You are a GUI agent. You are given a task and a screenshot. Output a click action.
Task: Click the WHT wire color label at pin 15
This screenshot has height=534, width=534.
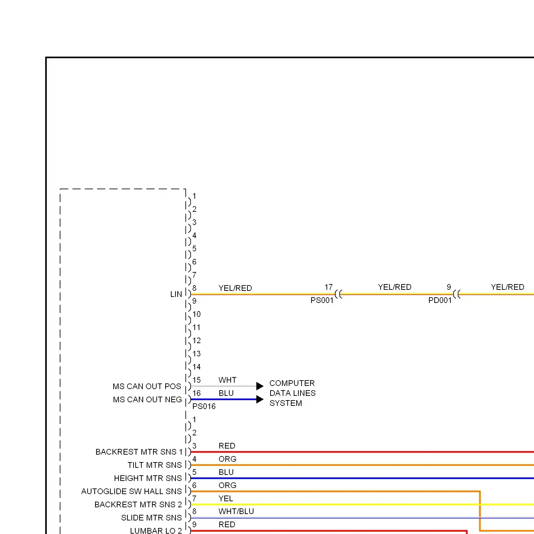tap(227, 380)
